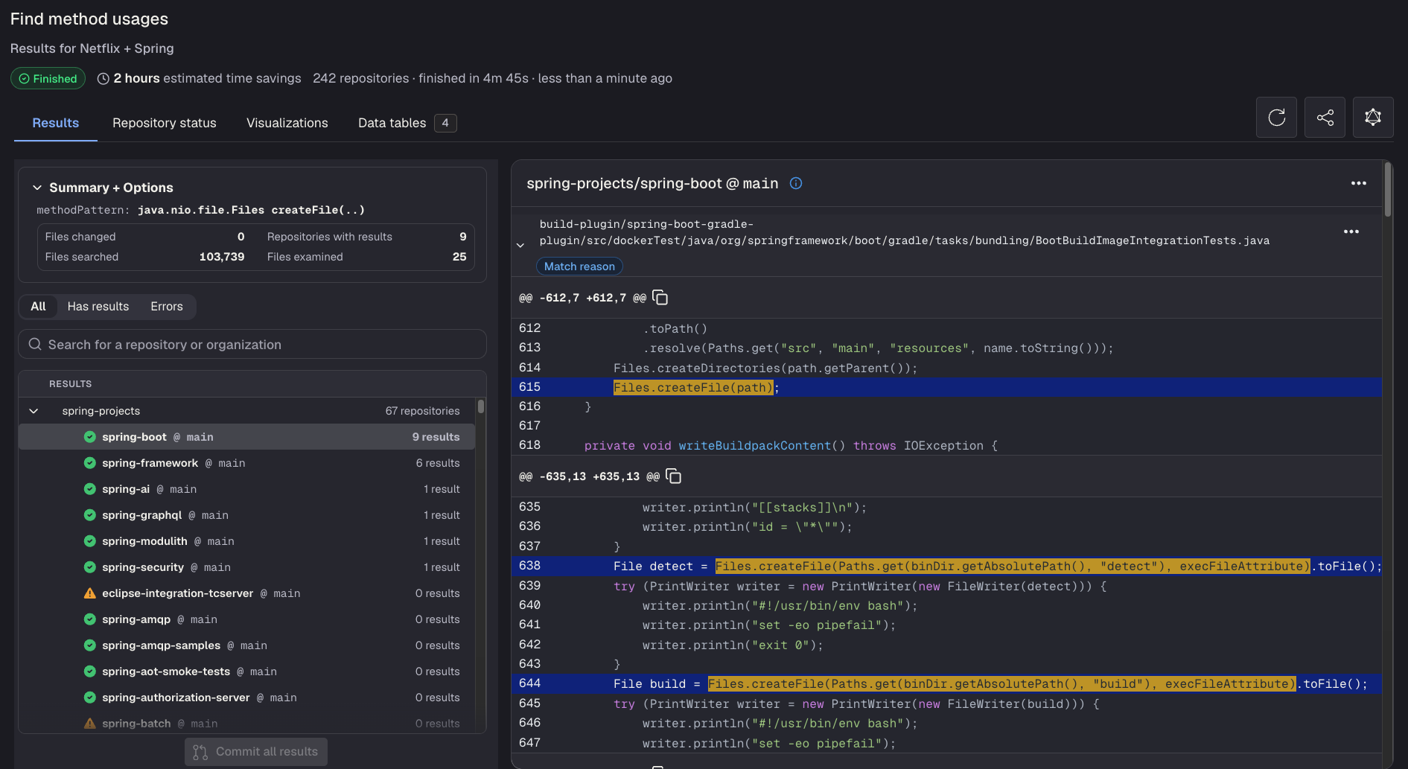
Task: Click the green check icon for spring-aot-smoke-tests
Action: coord(90,671)
